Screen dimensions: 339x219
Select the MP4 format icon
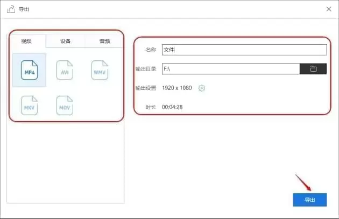30,70
